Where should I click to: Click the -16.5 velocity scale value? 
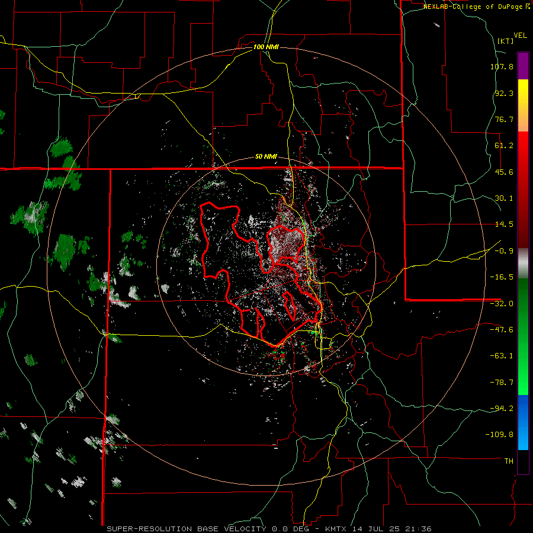tap(502, 277)
